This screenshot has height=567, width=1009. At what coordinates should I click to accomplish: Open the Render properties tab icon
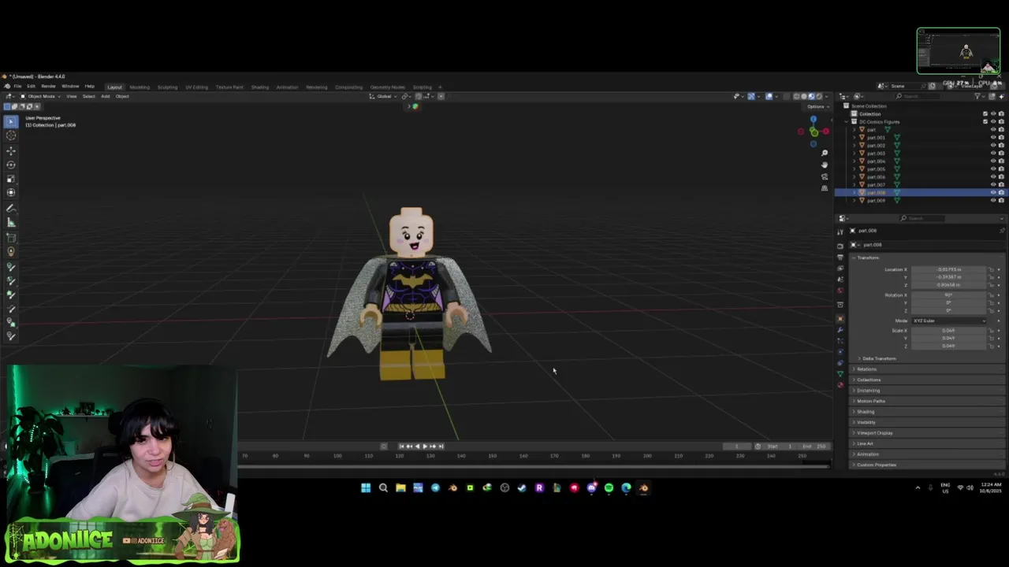point(840,246)
